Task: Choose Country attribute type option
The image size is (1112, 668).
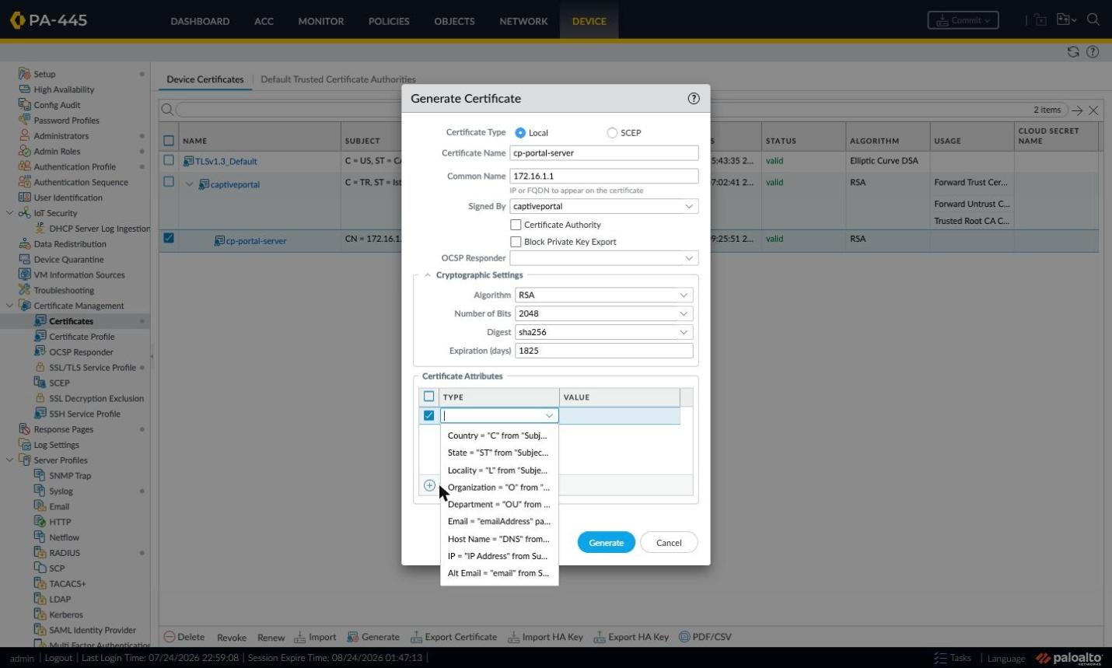Action: click(498, 435)
